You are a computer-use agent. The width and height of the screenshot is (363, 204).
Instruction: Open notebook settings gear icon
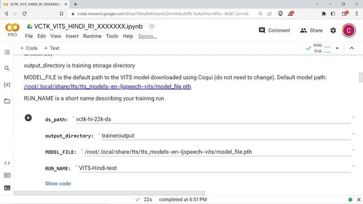pos(333,30)
